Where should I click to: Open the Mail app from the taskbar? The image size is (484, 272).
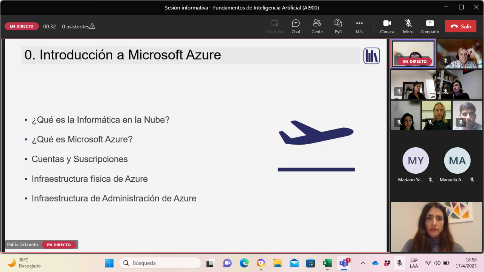[294, 263]
